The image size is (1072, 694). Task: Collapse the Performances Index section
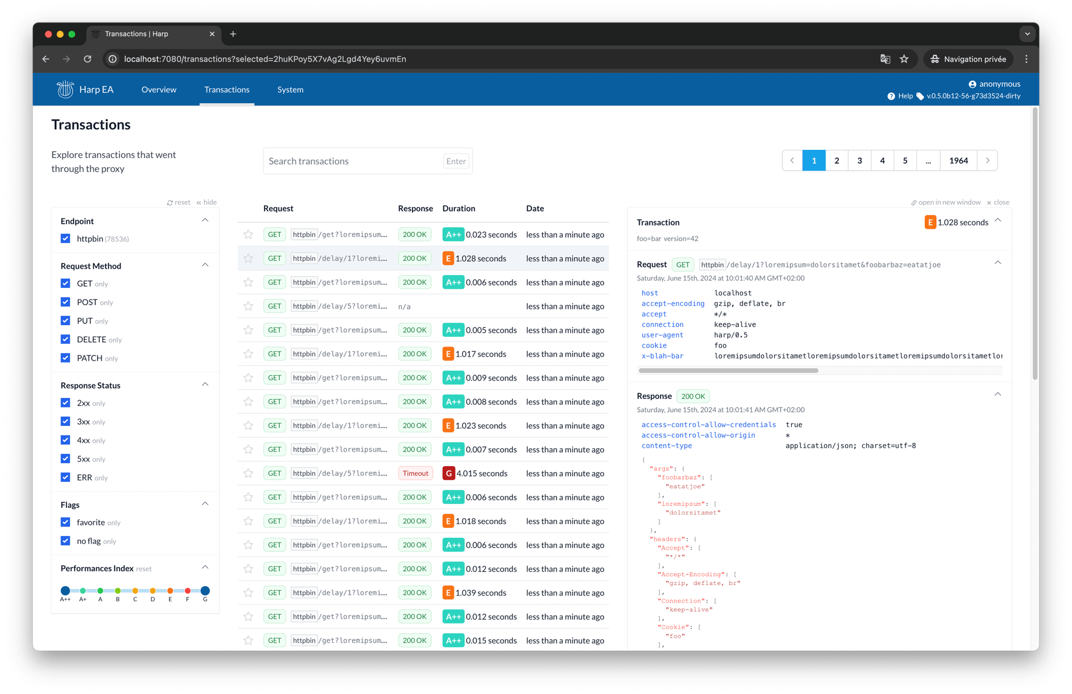[x=205, y=568]
